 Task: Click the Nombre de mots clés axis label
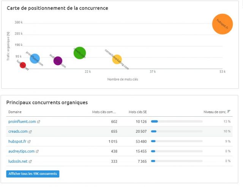coord(123,79)
